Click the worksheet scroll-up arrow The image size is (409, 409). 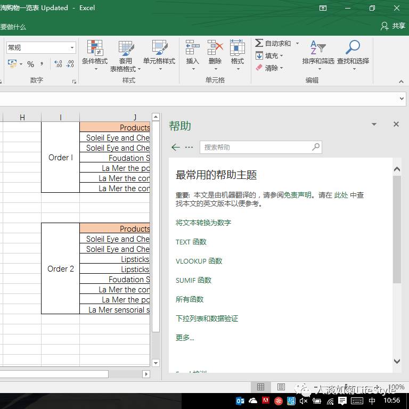tap(156, 117)
